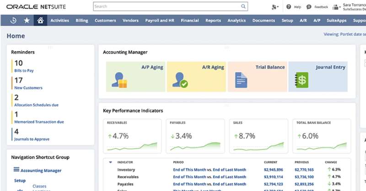Open the Activities menu

(60, 21)
